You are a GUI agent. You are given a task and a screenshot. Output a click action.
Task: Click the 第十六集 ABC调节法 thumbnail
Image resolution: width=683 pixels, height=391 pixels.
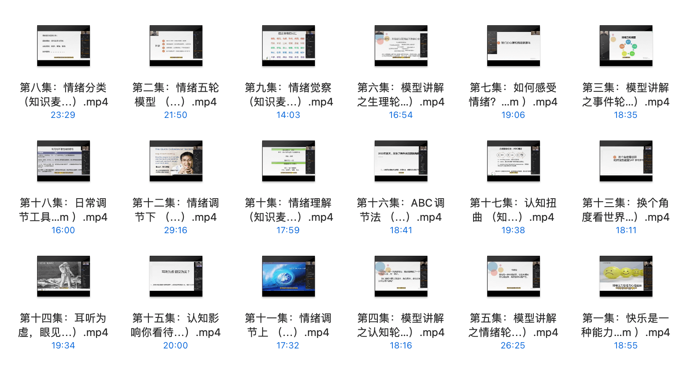[x=401, y=161]
